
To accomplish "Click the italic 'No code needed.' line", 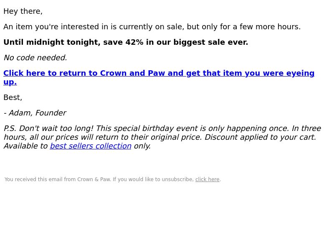I will pos(35,58).
